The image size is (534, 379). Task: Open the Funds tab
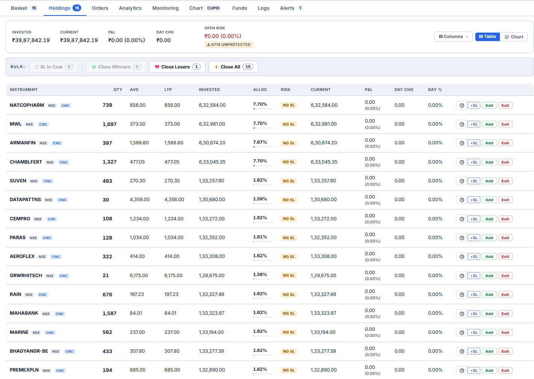(x=240, y=8)
